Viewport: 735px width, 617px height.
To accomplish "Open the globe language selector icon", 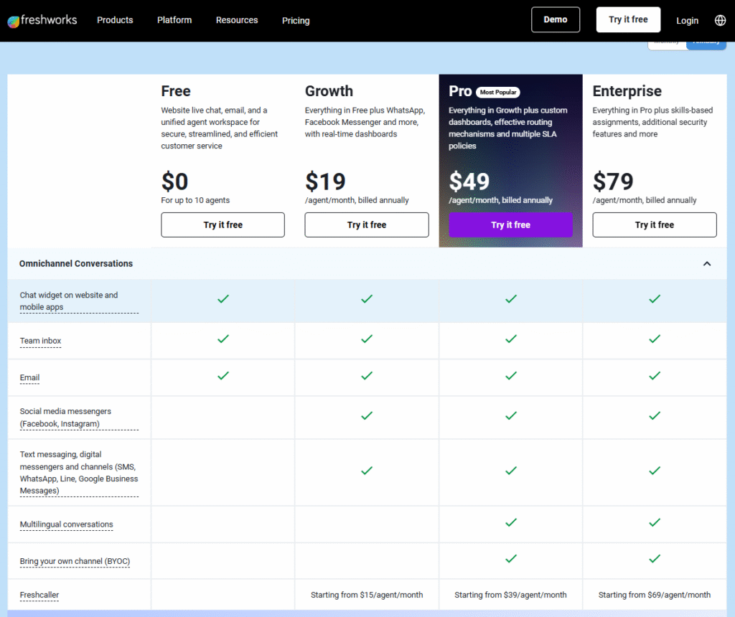I will point(721,20).
